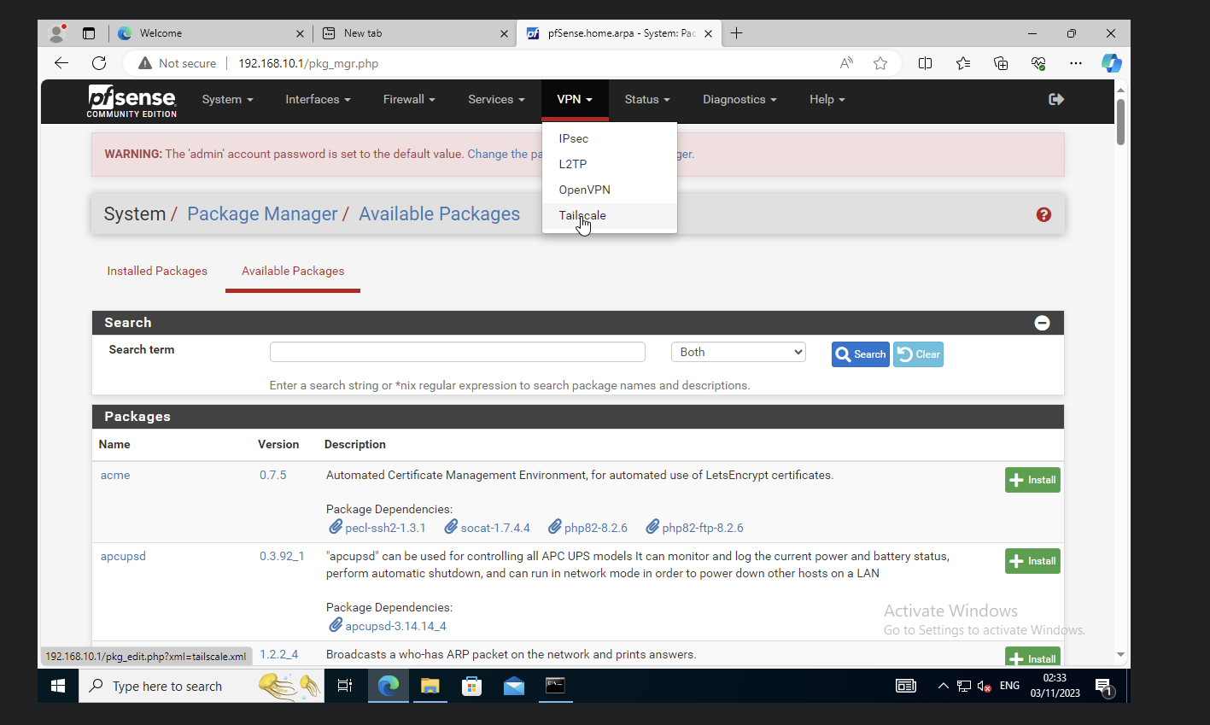Open the Copilot sidebar icon

click(x=1111, y=63)
